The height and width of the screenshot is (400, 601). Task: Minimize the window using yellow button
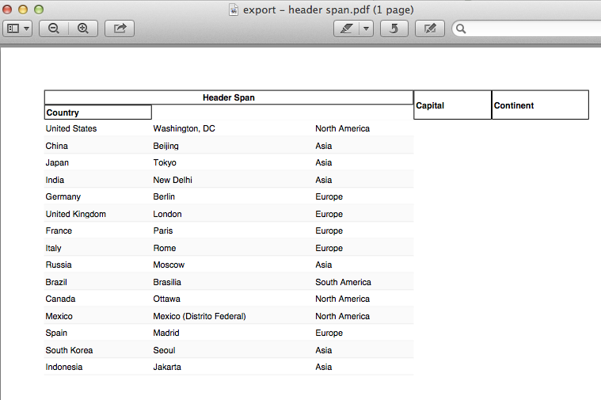(22, 10)
